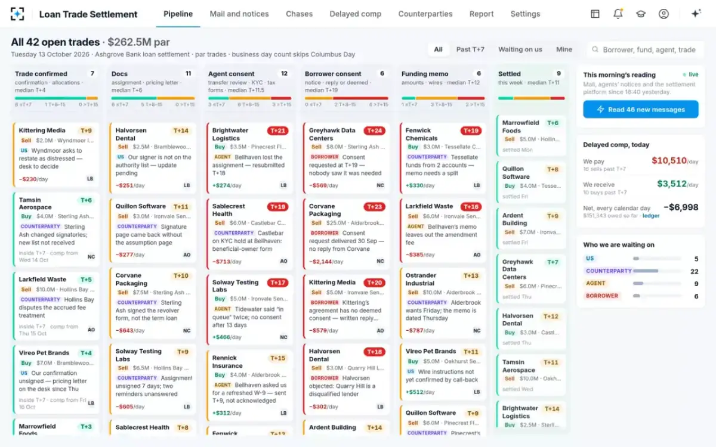Select the Marrowfield Foods T+6 settled card
Image resolution: width=716 pixels, height=447 pixels.
coord(530,136)
